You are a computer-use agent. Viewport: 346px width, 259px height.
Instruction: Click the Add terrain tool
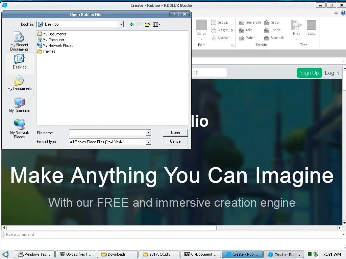pyautogui.click(x=245, y=30)
